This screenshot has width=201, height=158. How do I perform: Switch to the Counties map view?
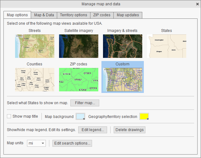(x=35, y=79)
